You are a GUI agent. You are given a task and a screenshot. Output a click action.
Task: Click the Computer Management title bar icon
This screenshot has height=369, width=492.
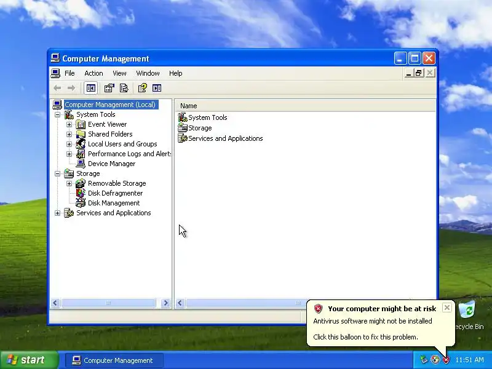pyautogui.click(x=55, y=58)
